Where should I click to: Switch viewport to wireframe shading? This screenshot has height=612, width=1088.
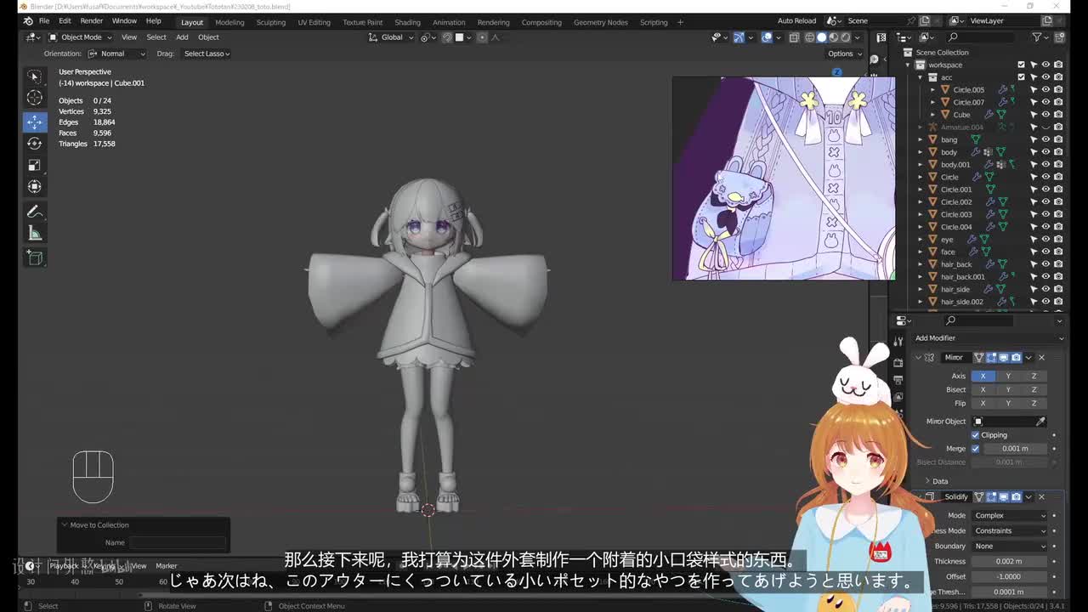coord(809,37)
